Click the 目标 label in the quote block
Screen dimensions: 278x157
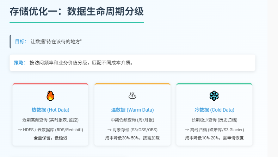tap(21, 42)
